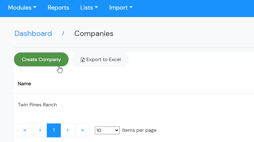
Task: Sort by the Name column header
Action: point(24,84)
